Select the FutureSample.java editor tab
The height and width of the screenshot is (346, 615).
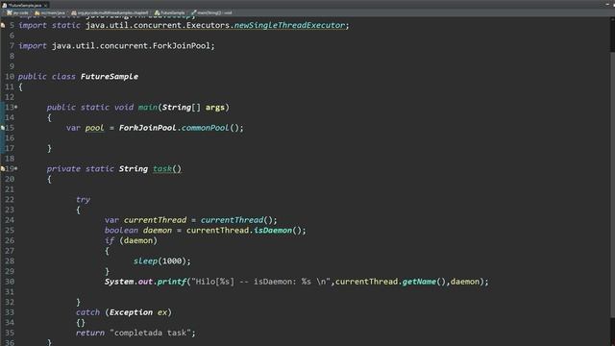tap(25, 5)
